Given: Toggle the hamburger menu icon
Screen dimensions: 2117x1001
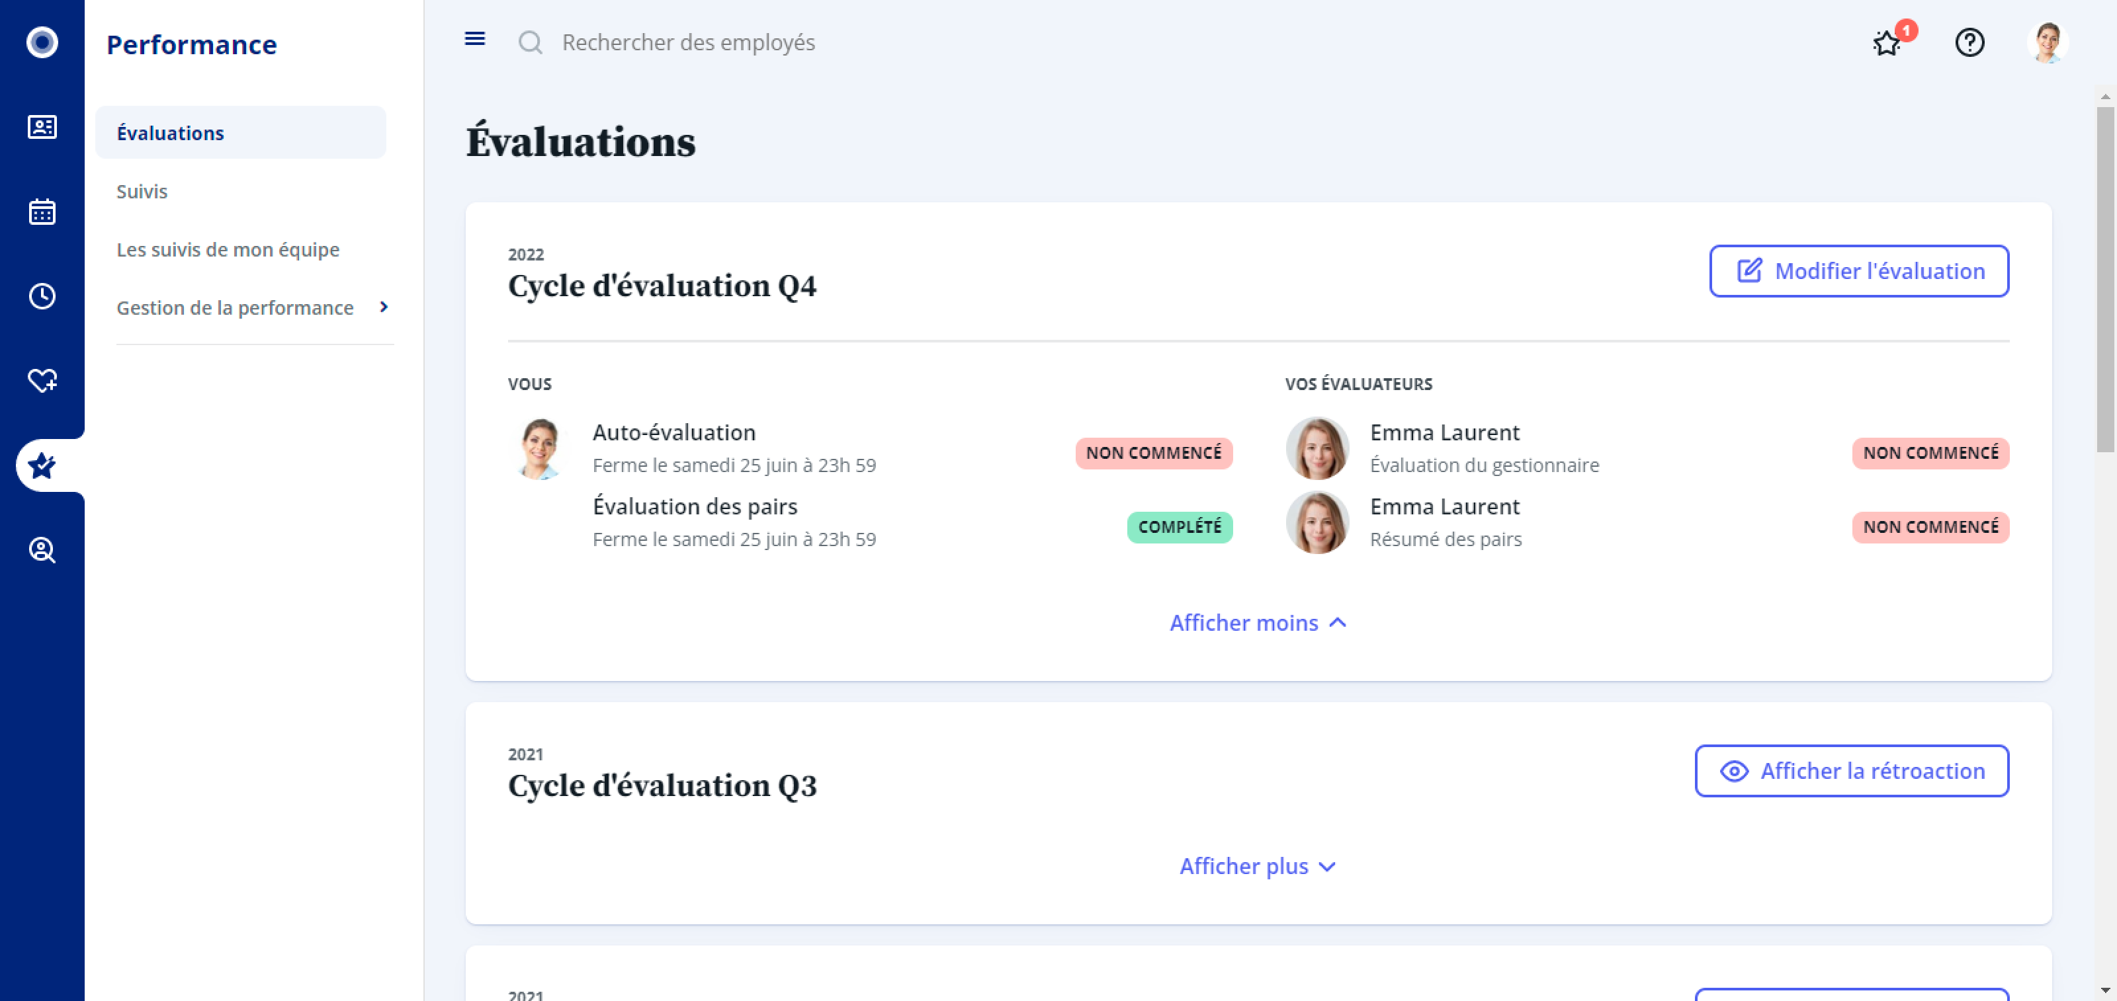Looking at the screenshot, I should tap(475, 40).
